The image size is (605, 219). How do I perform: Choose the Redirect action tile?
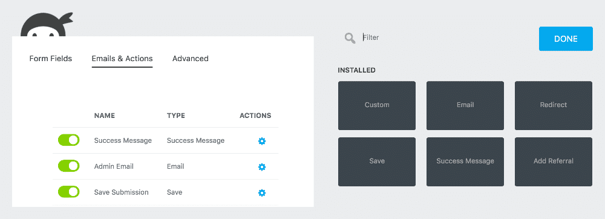(x=554, y=105)
